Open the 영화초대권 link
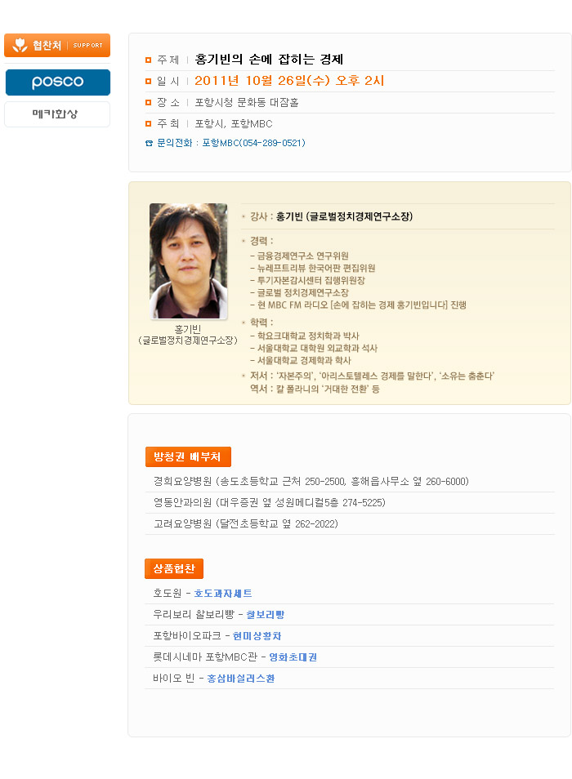572x779 pixels. [x=293, y=657]
